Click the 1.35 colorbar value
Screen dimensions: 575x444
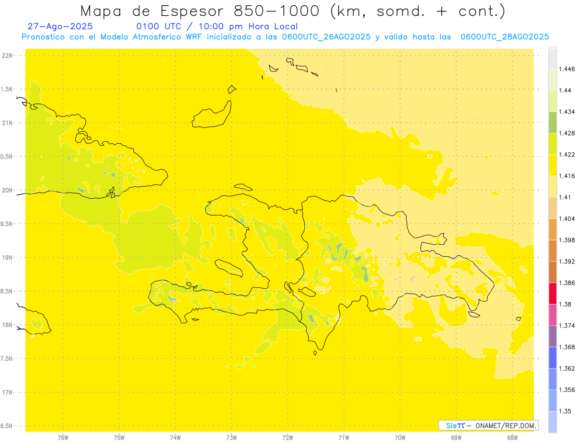[x=565, y=411]
